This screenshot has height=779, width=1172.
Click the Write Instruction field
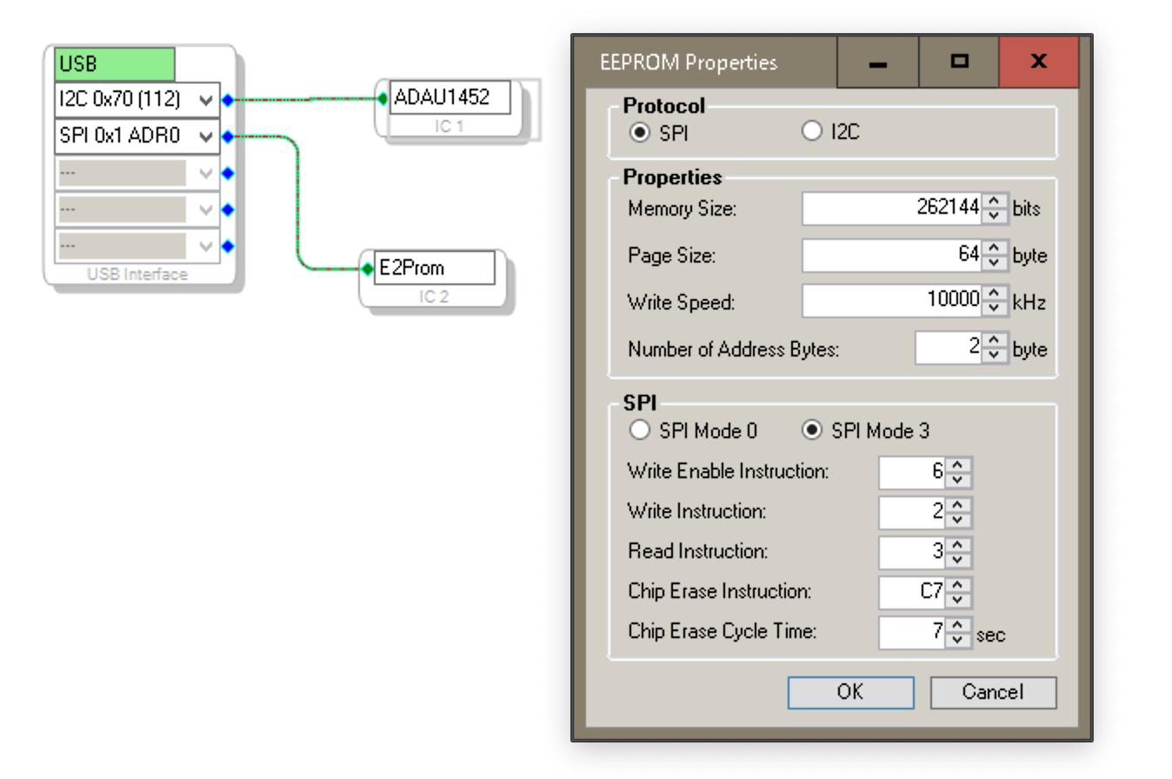(x=912, y=512)
